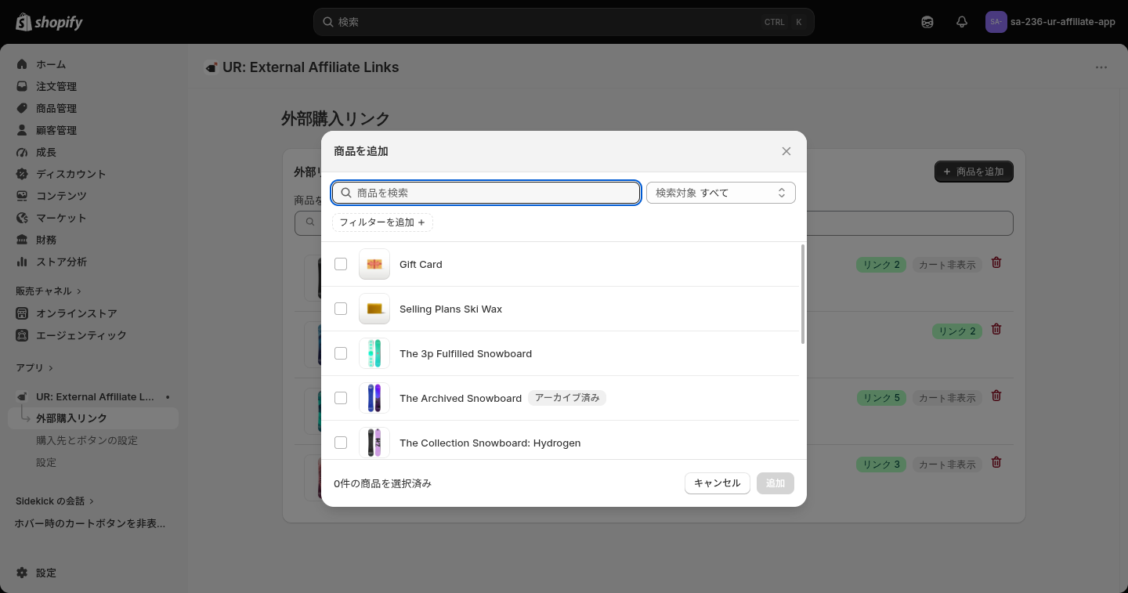Screen dimensions: 1128x593
Task: Open the notifications bell icon
Action: [962, 22]
